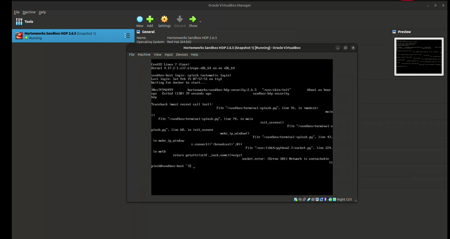Minimize the VirtualBox Manager window
The height and width of the screenshot is (239, 450).
coord(428,5)
